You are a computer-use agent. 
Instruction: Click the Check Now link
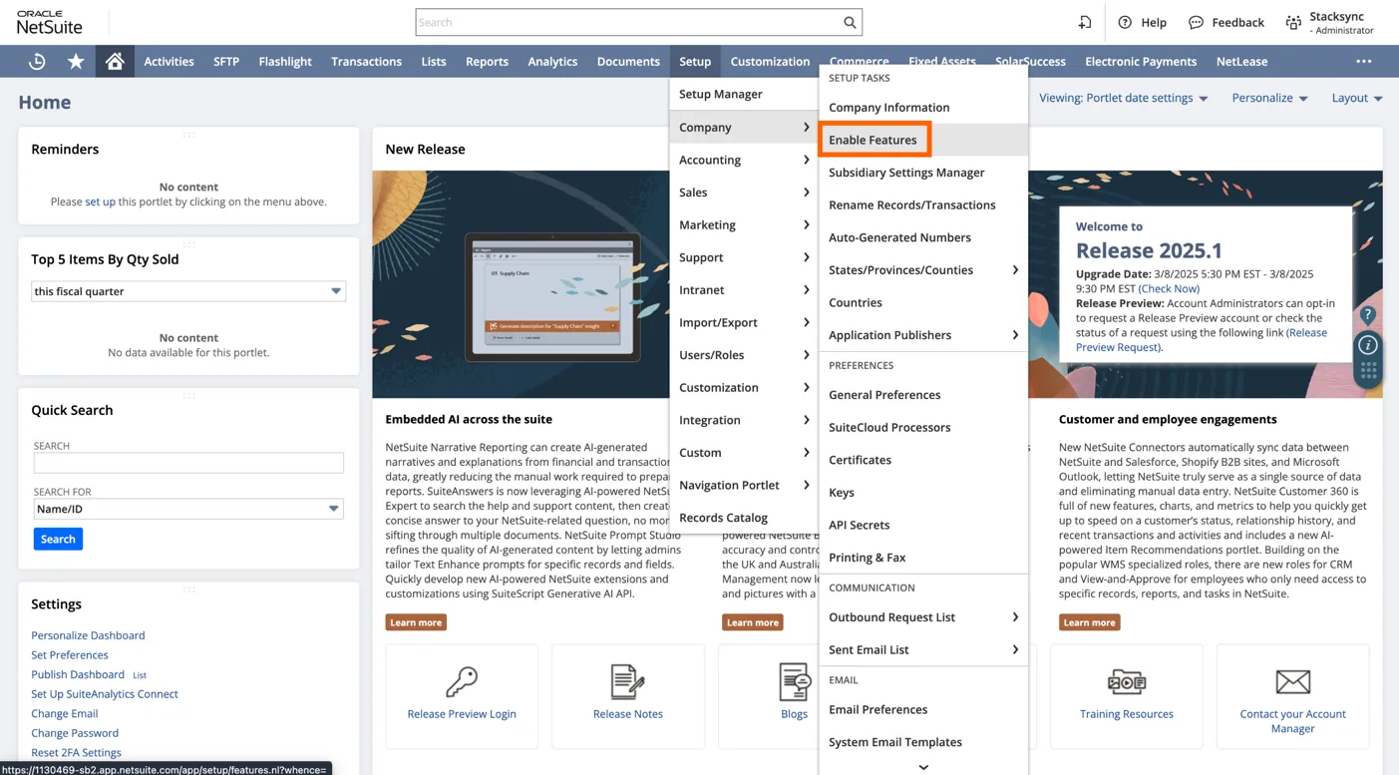1169,288
